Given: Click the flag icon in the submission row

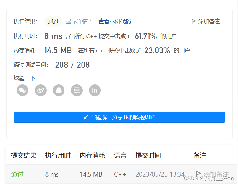Looking at the screenshot, I should click(198, 174).
